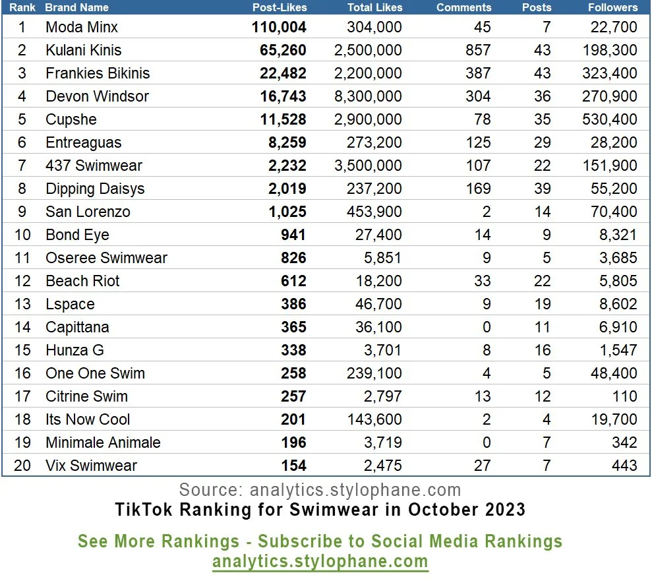Click the total likes value 239,100
The height and width of the screenshot is (579, 652).
(374, 373)
